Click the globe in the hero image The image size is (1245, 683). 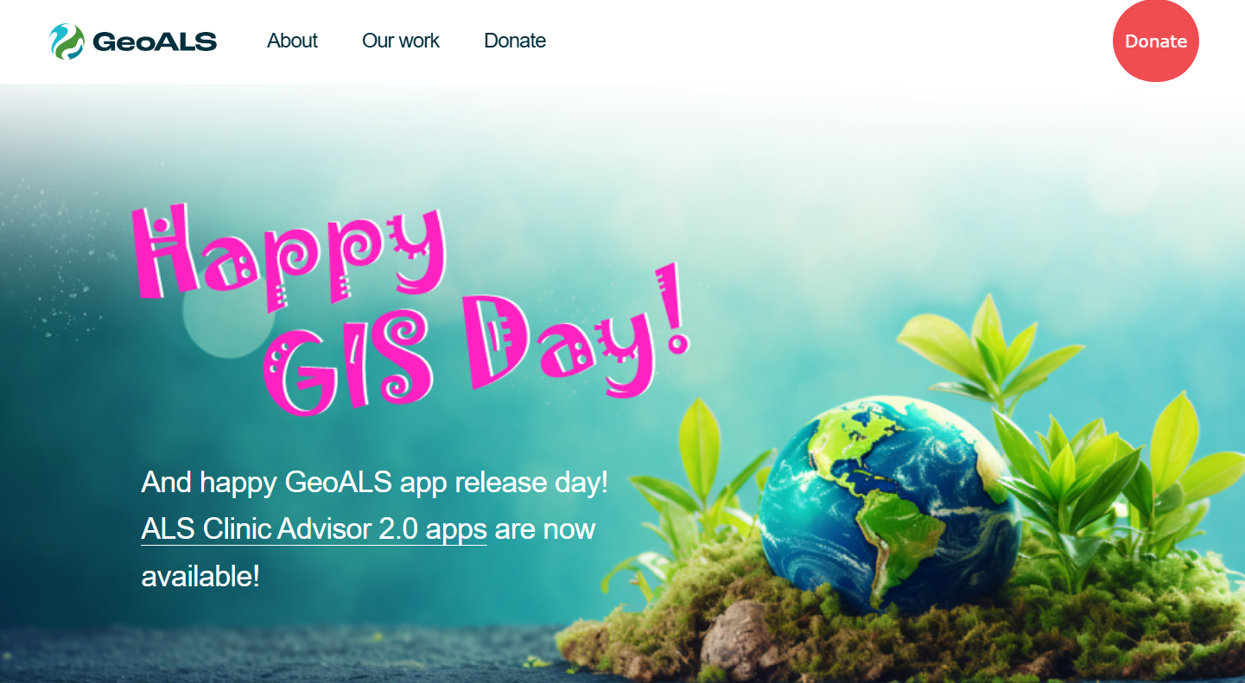(889, 505)
